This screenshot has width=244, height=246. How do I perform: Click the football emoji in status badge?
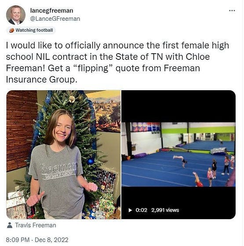coord(11,30)
